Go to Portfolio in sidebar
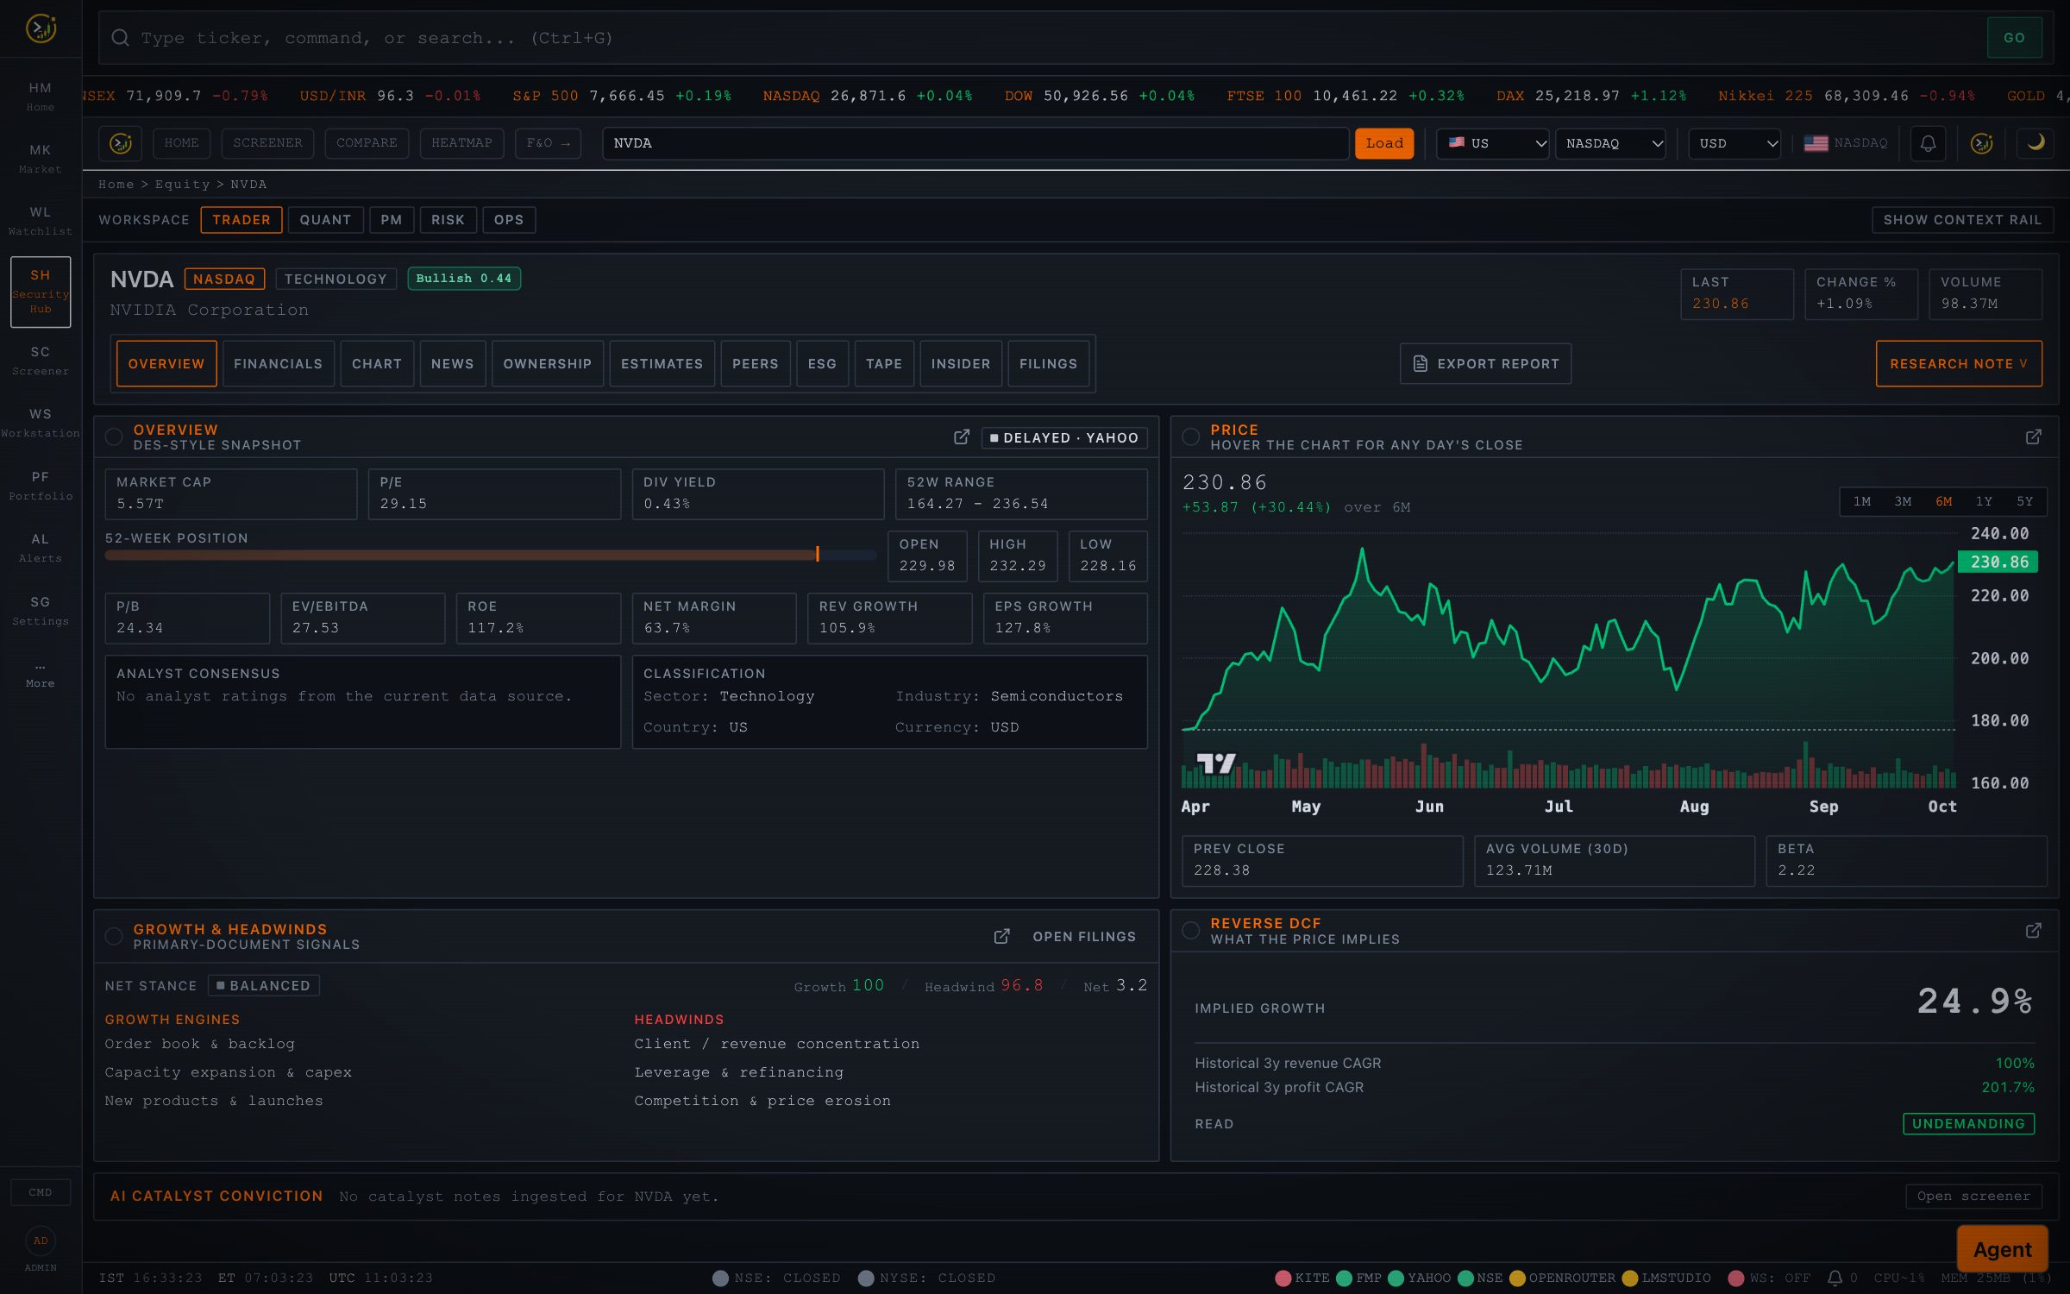This screenshot has height=1294, width=2070. 41,486
